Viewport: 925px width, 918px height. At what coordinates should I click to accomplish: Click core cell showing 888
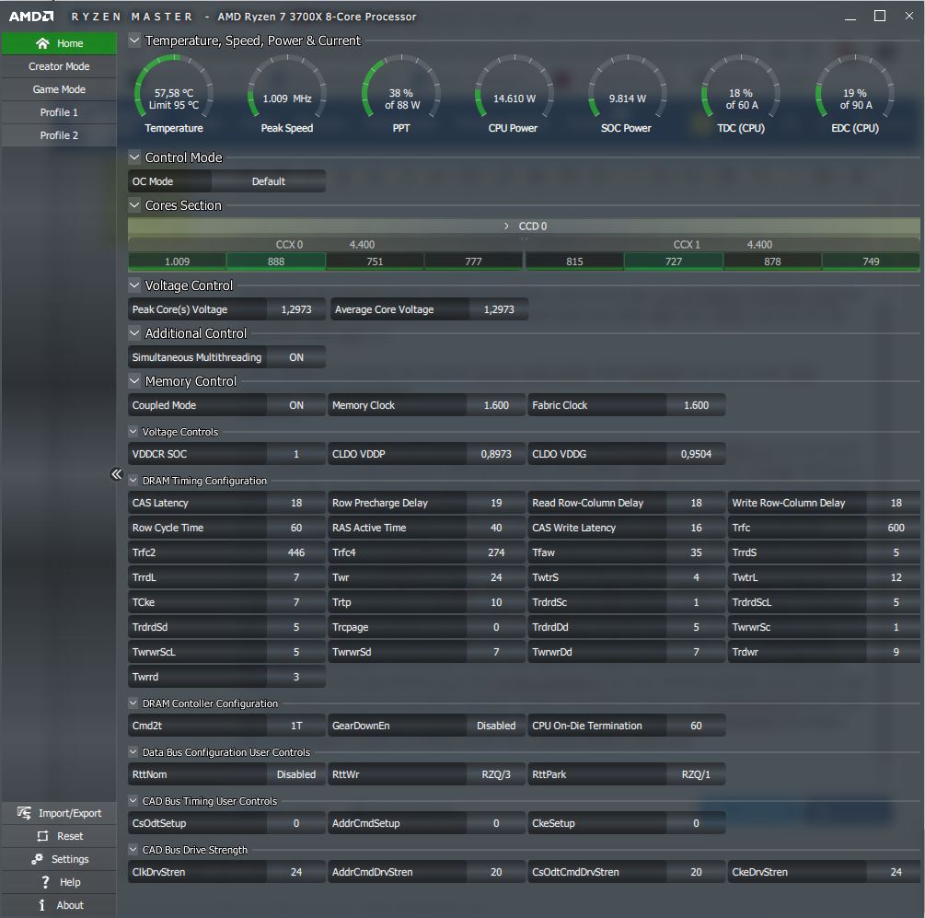pyautogui.click(x=276, y=261)
